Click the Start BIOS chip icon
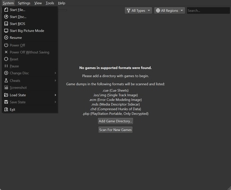 point(6,24)
